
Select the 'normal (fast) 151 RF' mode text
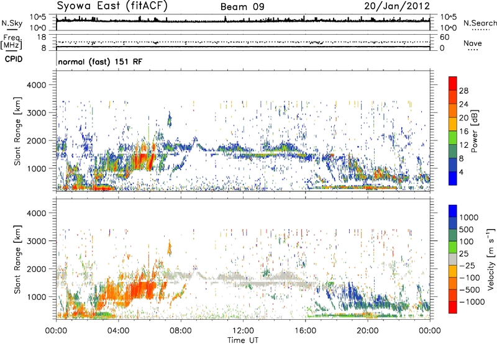click(100, 61)
